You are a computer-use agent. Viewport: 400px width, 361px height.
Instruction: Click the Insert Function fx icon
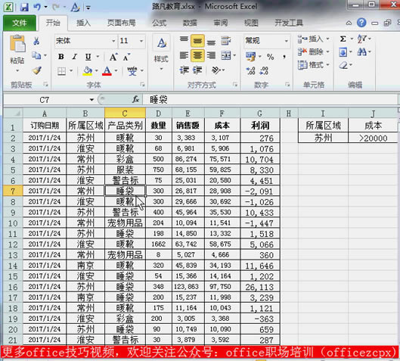point(135,100)
